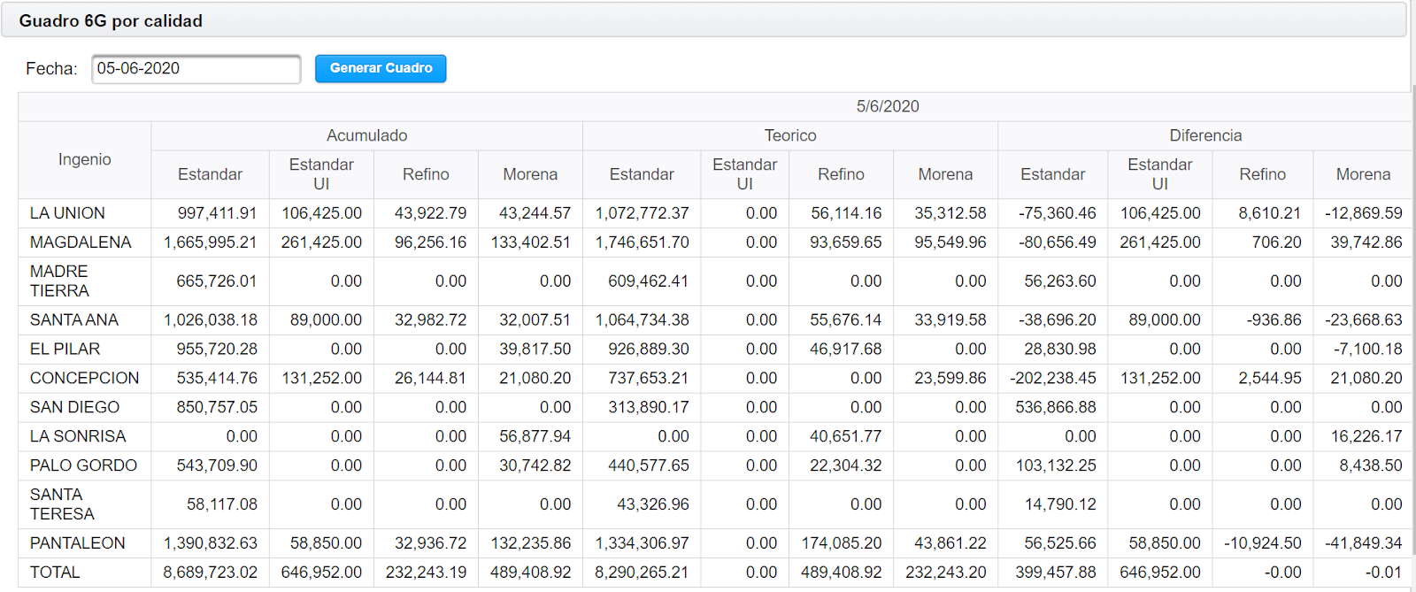The image size is (1416, 592).
Task: Click difference 14,790.12 in SANTA TERESA row
Action: (x=1060, y=504)
